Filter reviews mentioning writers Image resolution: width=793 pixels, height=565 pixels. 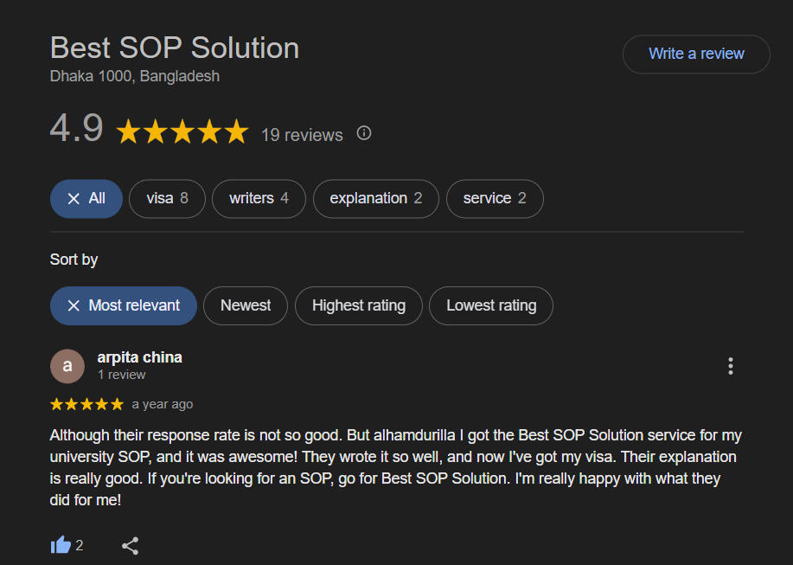click(259, 199)
